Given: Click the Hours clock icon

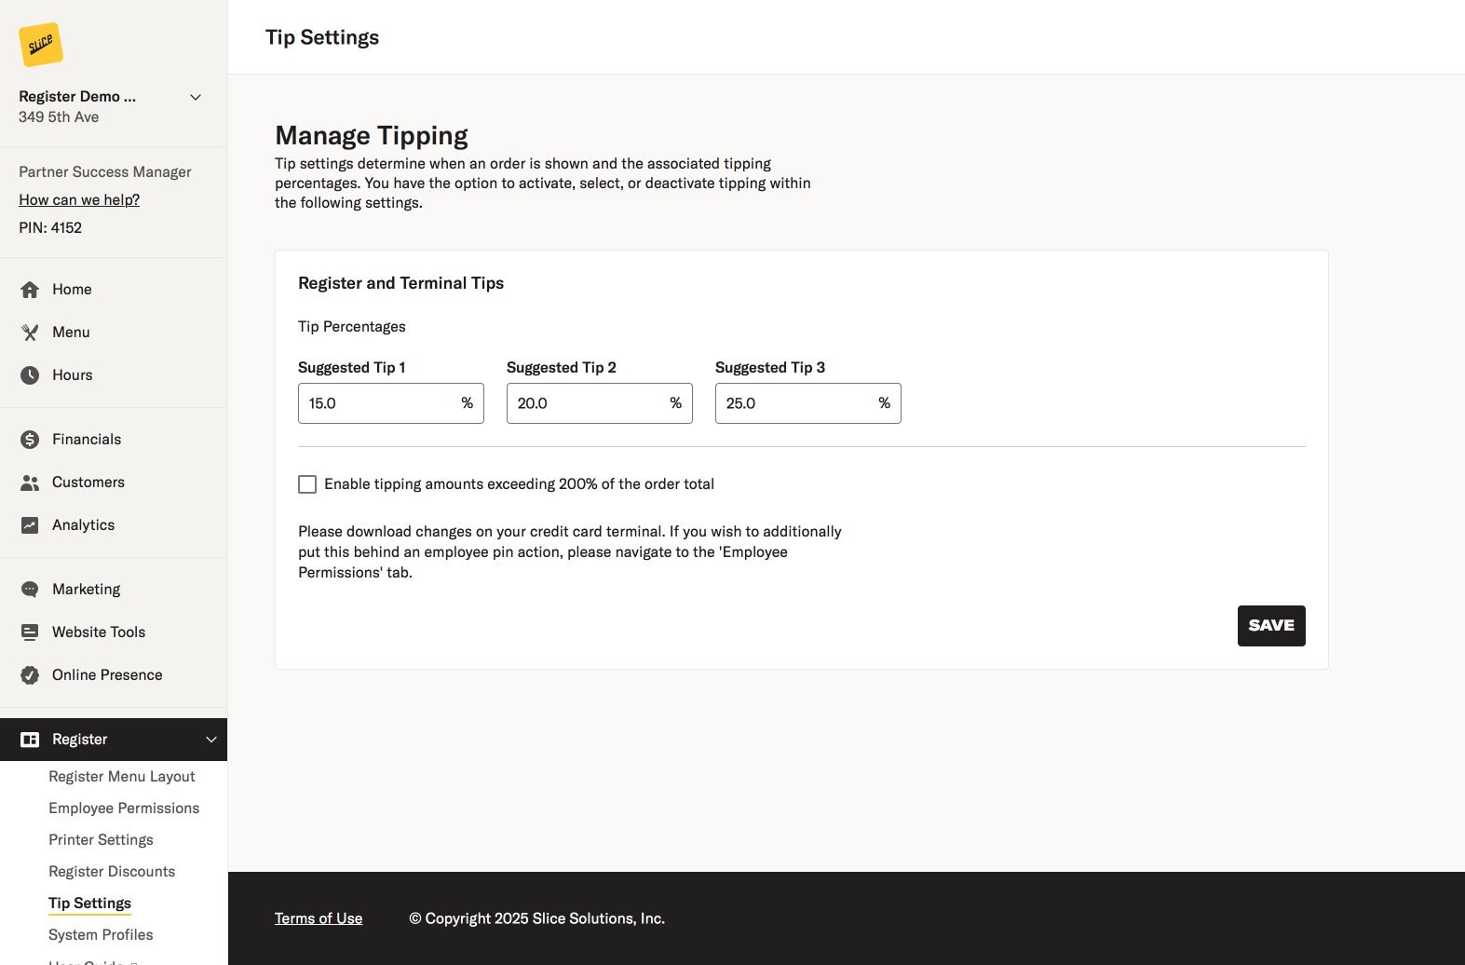Looking at the screenshot, I should coord(30,375).
